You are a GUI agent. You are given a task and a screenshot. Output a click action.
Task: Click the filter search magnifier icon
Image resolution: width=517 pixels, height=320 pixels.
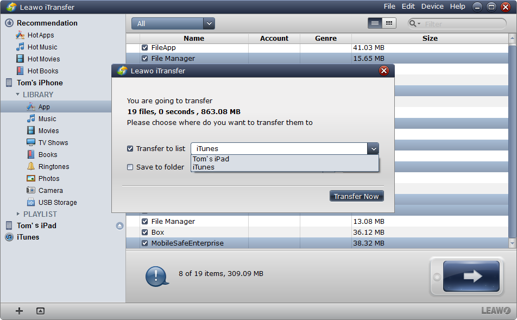[x=413, y=23]
